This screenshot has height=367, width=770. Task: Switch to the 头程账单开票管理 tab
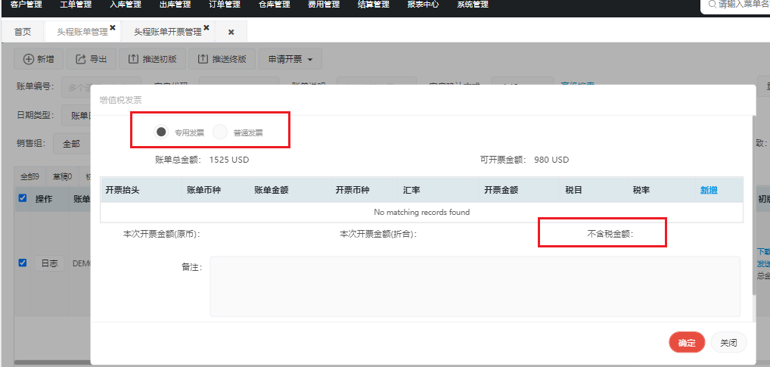pos(168,32)
